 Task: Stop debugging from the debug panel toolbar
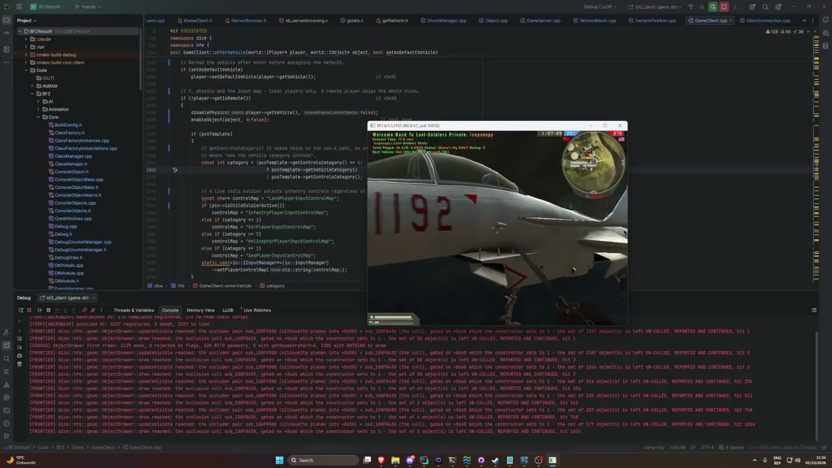[x=29, y=310]
